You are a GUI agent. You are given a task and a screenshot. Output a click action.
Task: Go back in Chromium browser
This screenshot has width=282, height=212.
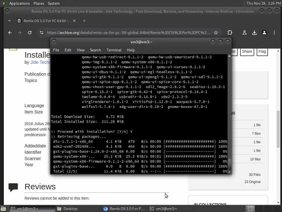10,33
